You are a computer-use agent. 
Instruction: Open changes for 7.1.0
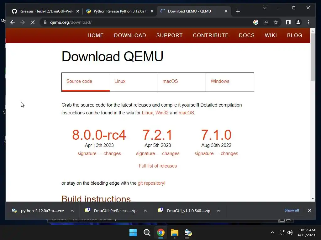(x=229, y=153)
